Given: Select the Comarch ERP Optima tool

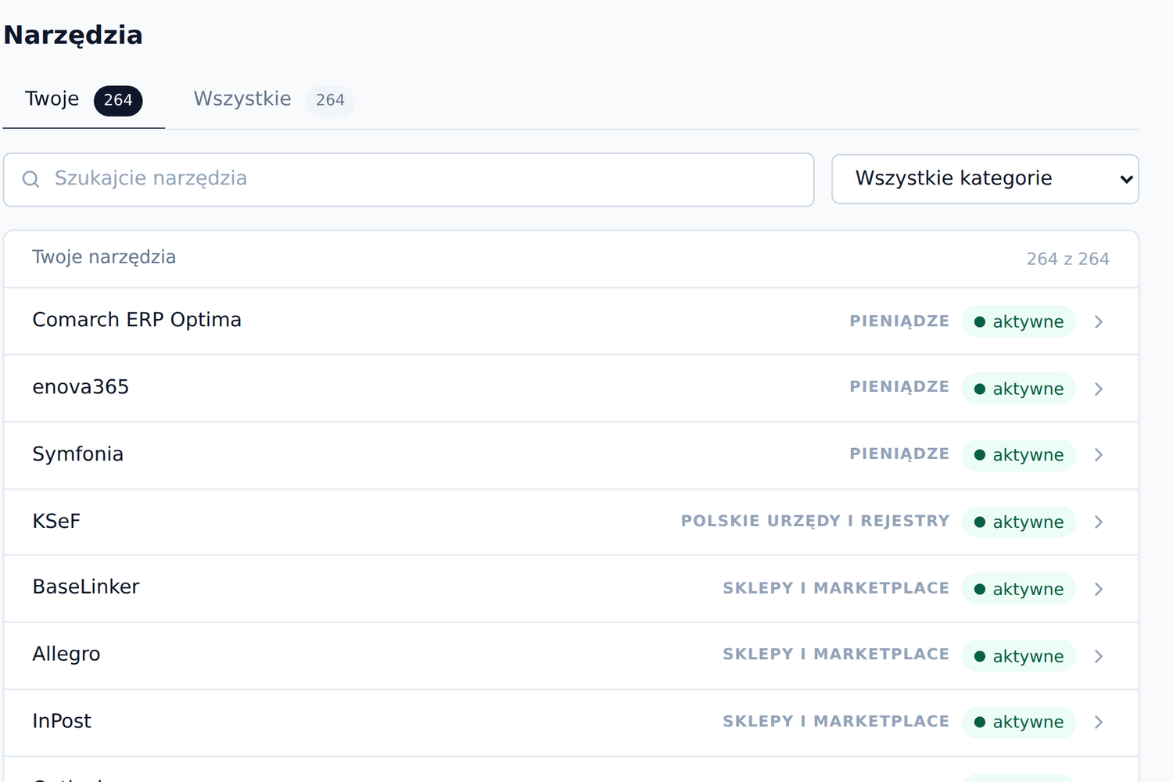Looking at the screenshot, I should click(x=571, y=321).
